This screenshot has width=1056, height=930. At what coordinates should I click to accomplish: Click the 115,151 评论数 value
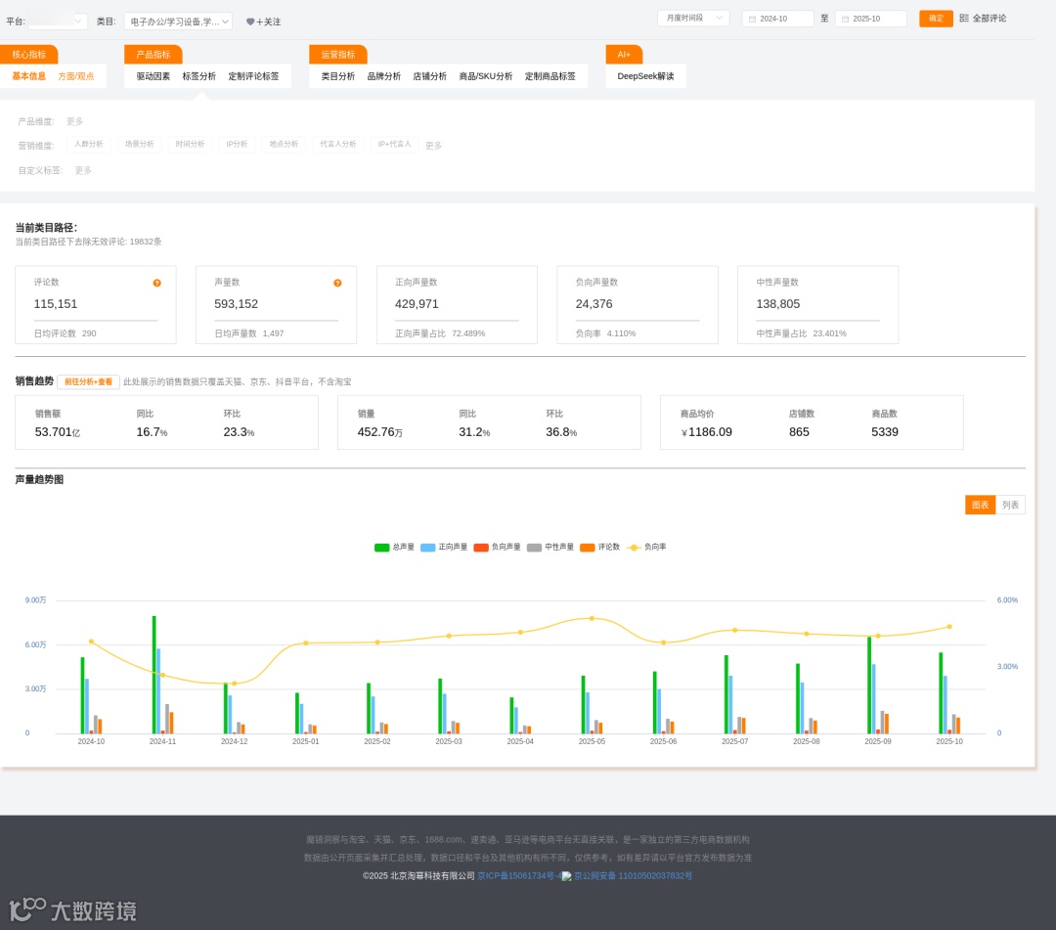[x=56, y=304]
